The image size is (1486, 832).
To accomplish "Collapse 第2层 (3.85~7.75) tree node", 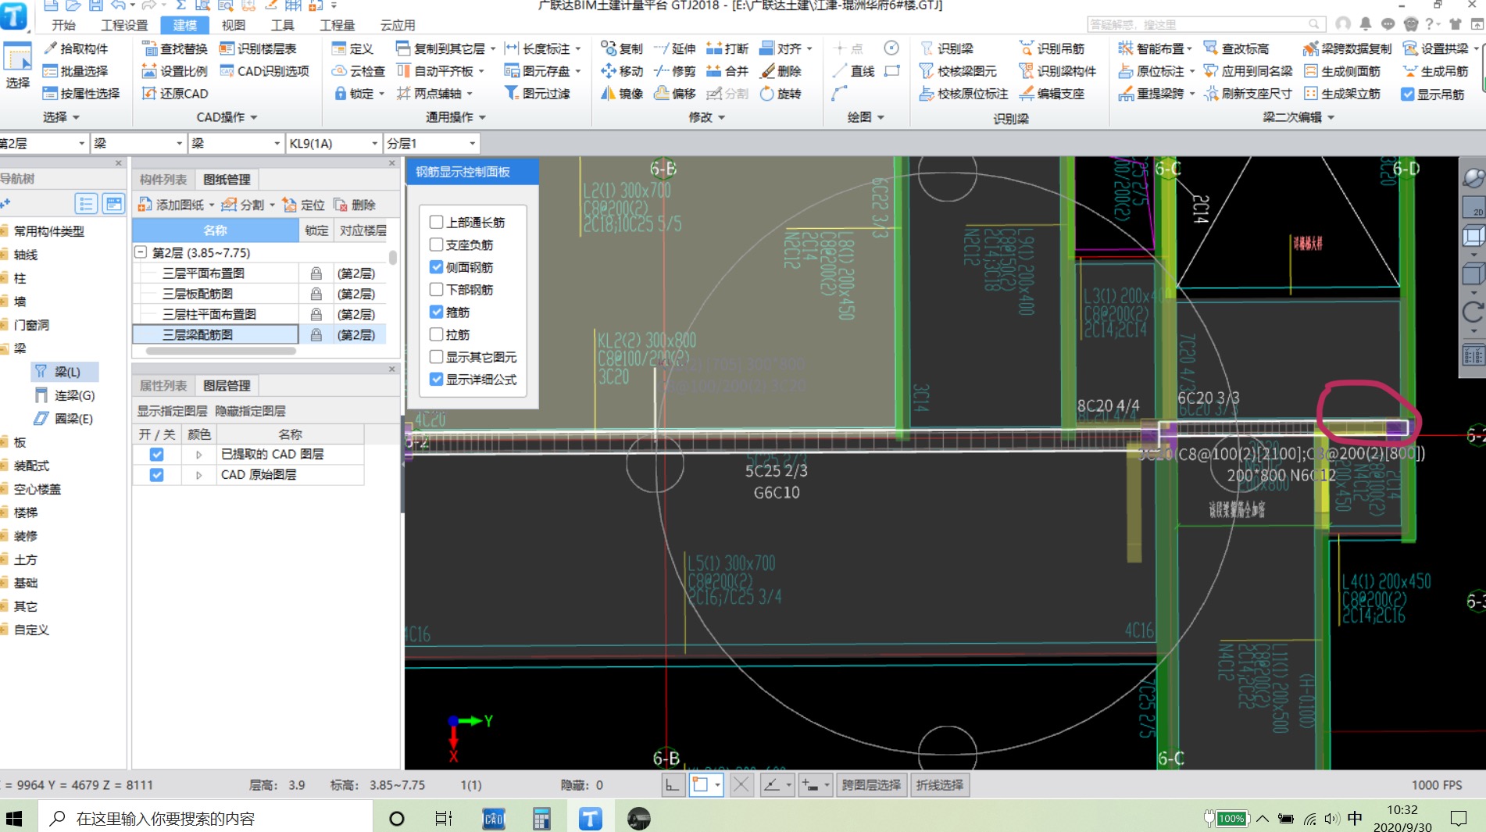I will coord(141,252).
